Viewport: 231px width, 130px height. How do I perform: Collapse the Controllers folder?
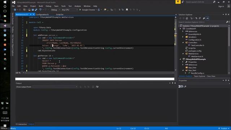point(183,43)
